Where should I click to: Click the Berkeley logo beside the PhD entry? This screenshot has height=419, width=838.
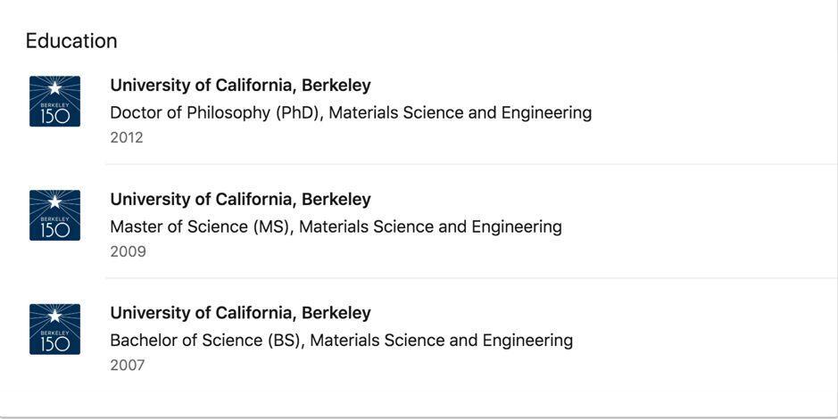pyautogui.click(x=54, y=102)
